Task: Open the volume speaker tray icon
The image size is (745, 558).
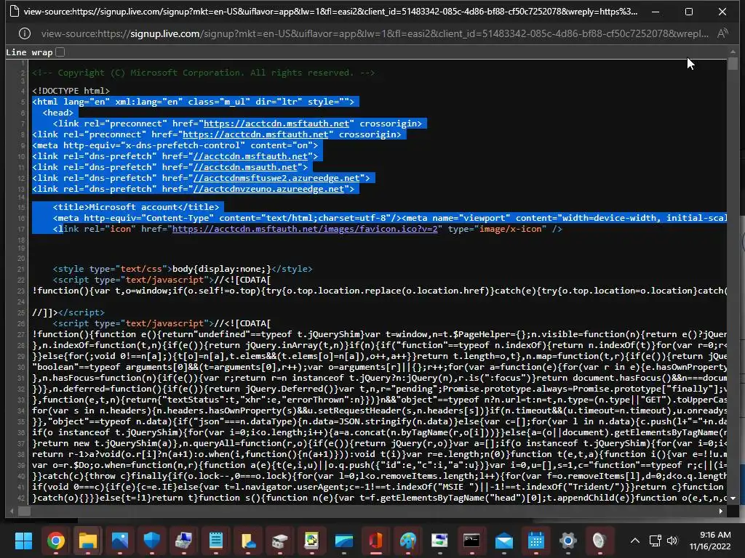Action: pos(672,541)
